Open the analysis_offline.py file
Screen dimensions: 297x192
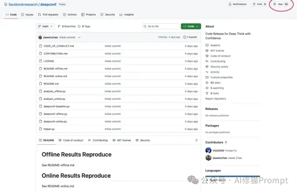[x=54, y=91]
